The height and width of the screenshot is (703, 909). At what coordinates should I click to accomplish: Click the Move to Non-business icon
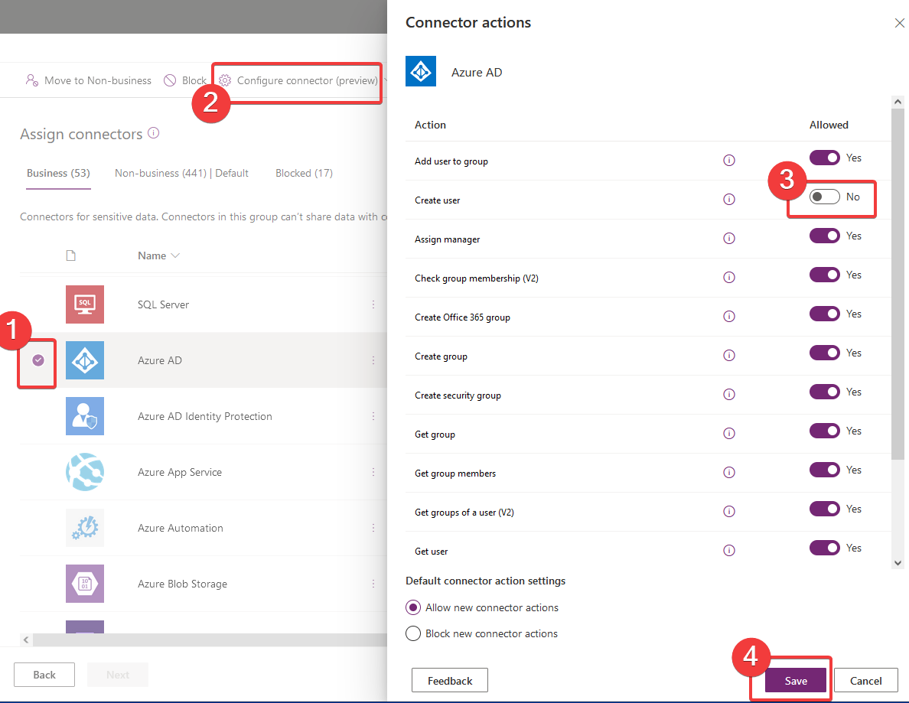point(31,80)
